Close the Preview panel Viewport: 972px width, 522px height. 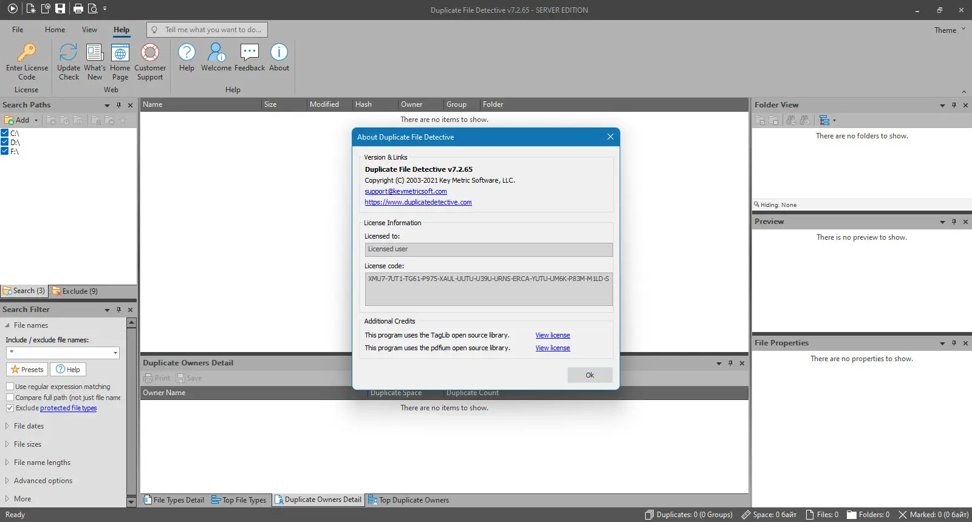pos(965,222)
